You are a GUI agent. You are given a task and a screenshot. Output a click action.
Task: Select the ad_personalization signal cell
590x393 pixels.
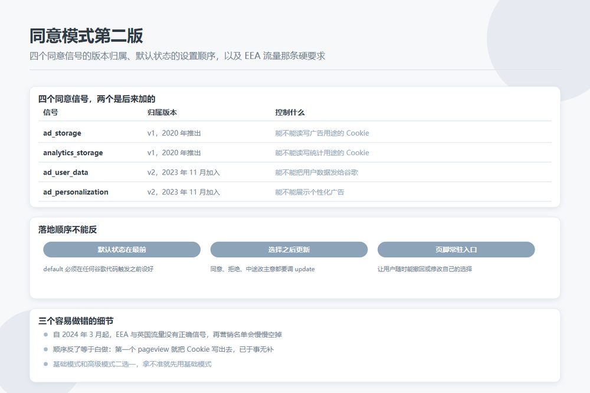point(76,192)
